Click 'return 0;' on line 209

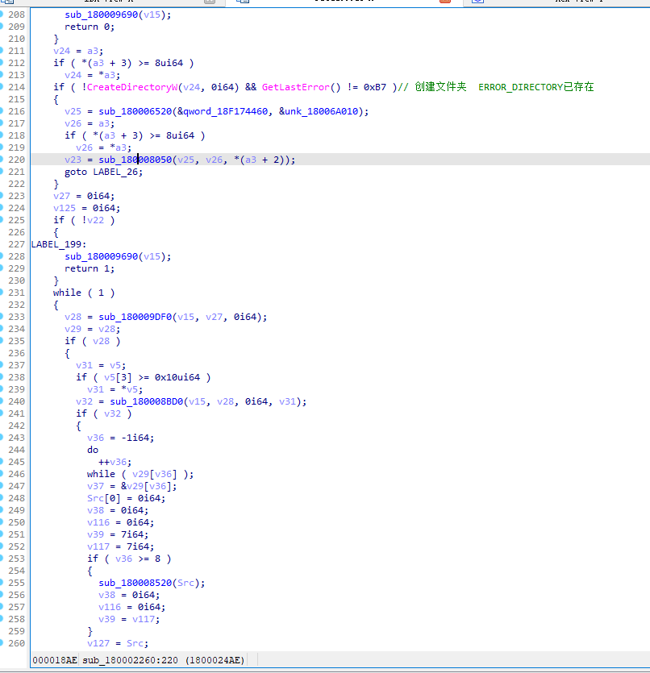(90, 27)
